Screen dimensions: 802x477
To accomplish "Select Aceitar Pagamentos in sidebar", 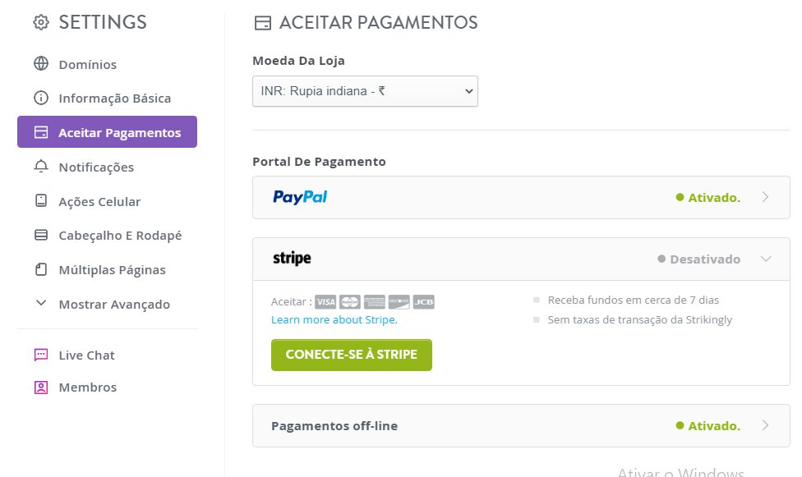I will coord(108,132).
